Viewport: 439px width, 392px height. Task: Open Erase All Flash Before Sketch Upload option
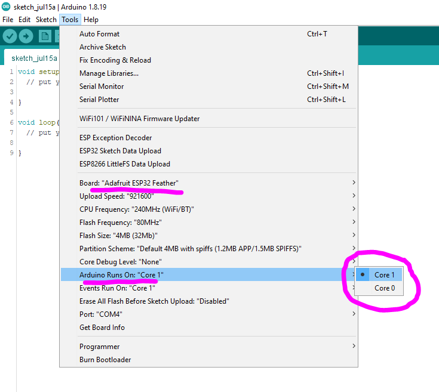(209, 301)
